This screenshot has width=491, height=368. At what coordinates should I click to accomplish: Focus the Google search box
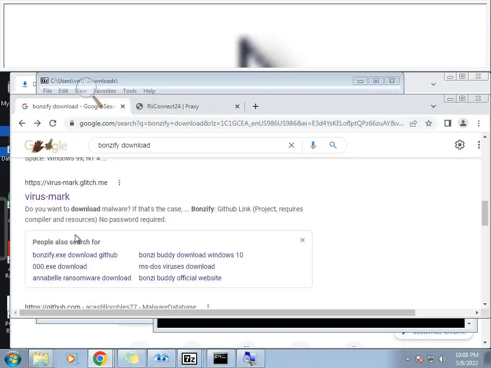pyautogui.click(x=191, y=145)
